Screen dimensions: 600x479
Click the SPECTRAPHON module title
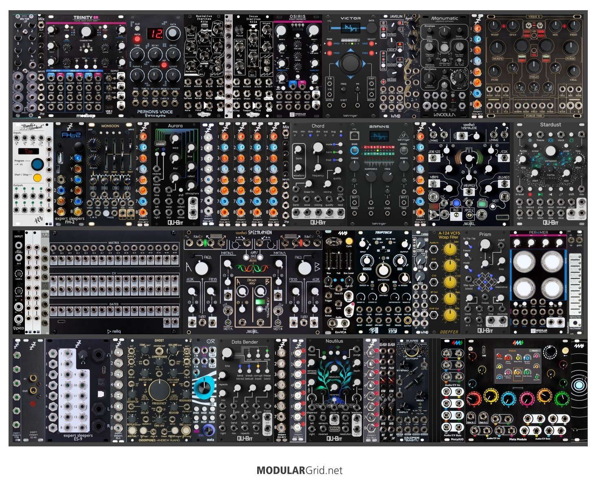pyautogui.click(x=260, y=232)
